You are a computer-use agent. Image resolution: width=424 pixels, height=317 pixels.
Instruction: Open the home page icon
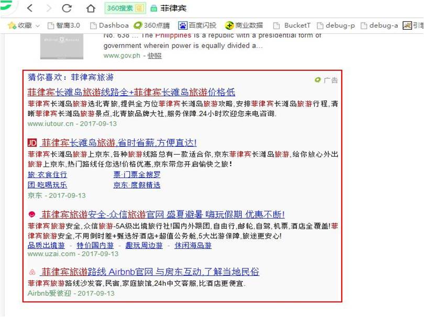click(91, 8)
